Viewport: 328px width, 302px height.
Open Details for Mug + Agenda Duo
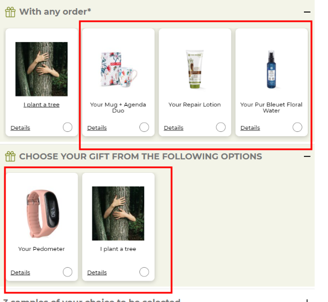97,128
